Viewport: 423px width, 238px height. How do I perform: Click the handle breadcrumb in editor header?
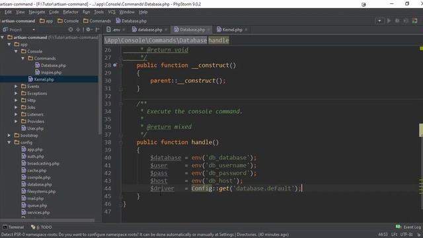pyautogui.click(x=219, y=40)
